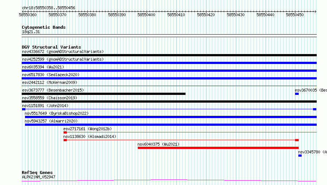Screen dimensions: 327x185
Task: Click ruler position 58550430
Action: [x=236, y=15]
